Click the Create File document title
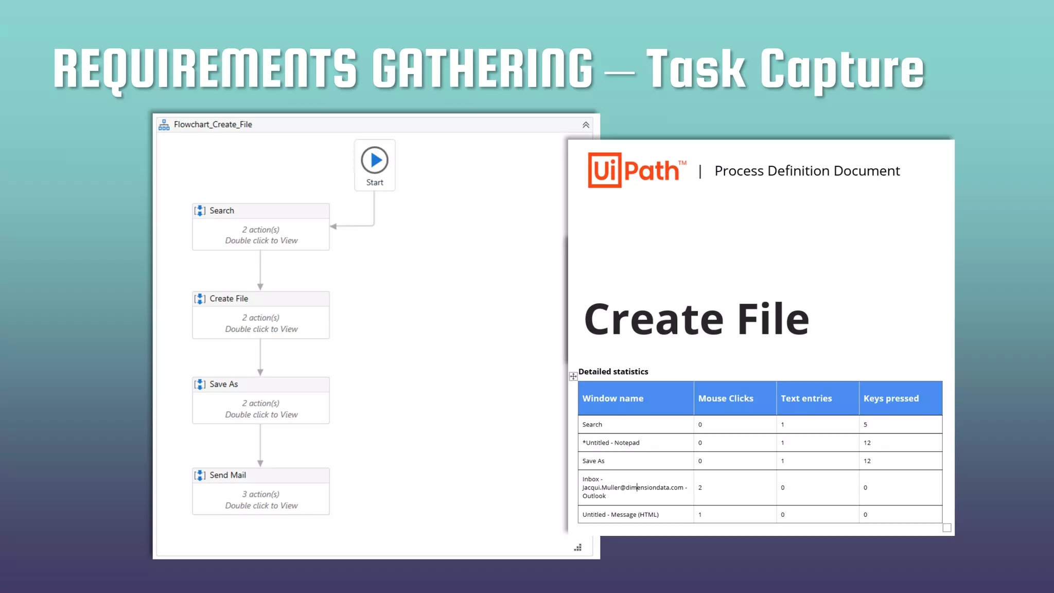1054x593 pixels. coord(696,320)
